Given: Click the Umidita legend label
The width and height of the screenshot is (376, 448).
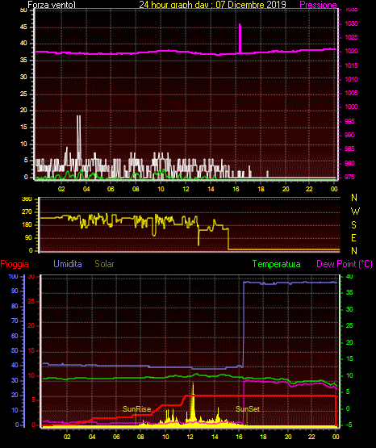Looking at the screenshot, I should pyautogui.click(x=68, y=264).
